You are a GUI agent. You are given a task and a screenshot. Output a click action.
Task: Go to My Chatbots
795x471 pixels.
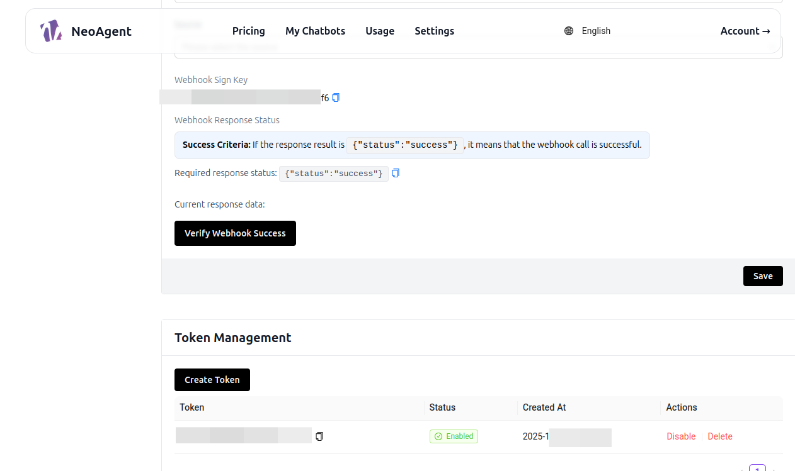click(x=315, y=31)
